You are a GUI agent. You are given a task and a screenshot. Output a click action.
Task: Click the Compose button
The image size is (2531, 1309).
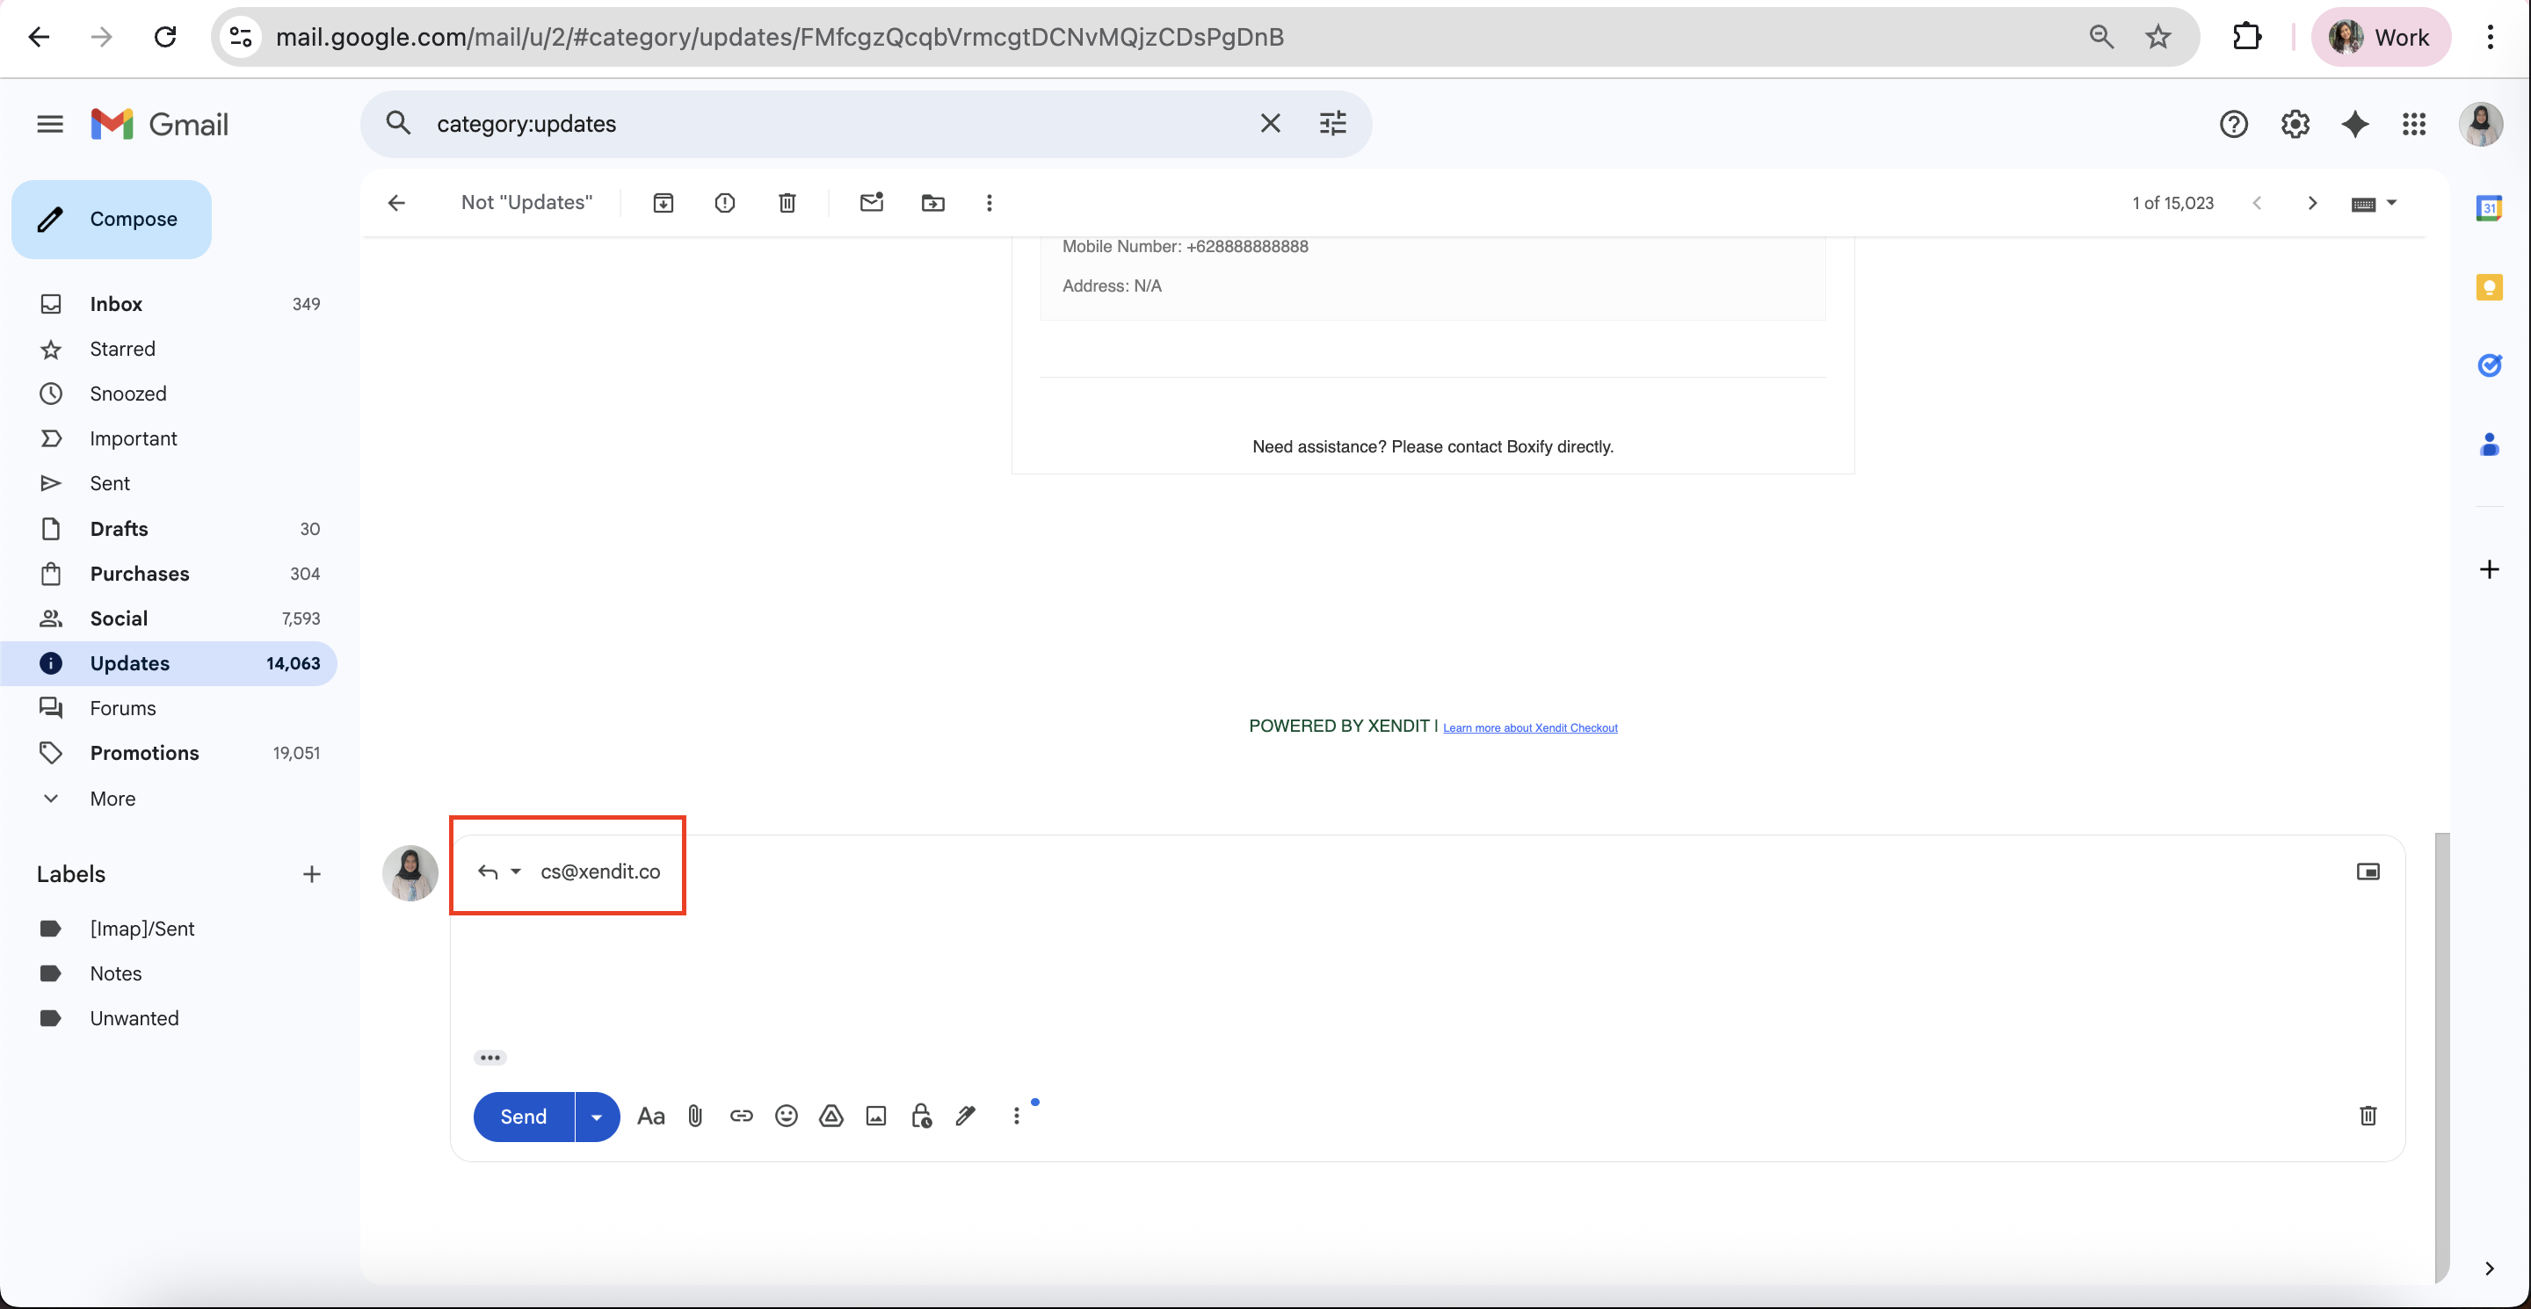(111, 219)
